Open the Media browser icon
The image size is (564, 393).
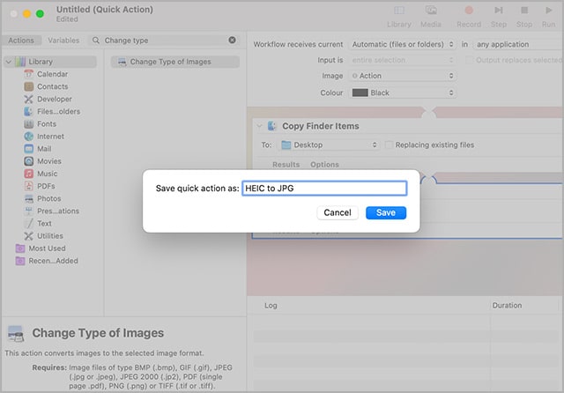pyautogui.click(x=431, y=11)
